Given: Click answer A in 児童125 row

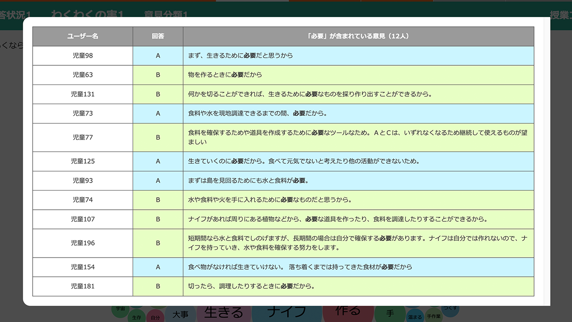Looking at the screenshot, I should (x=158, y=161).
